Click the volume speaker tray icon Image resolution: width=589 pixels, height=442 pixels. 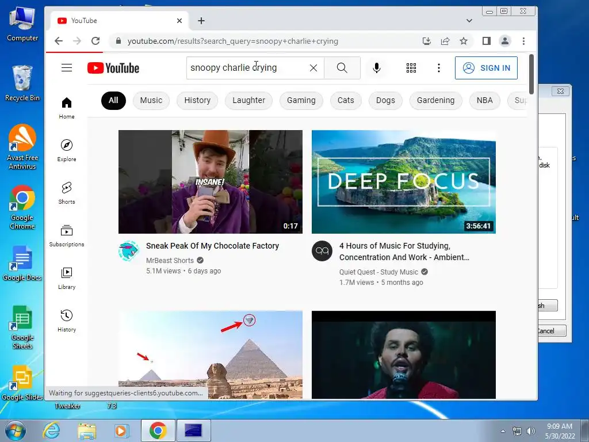click(x=530, y=431)
